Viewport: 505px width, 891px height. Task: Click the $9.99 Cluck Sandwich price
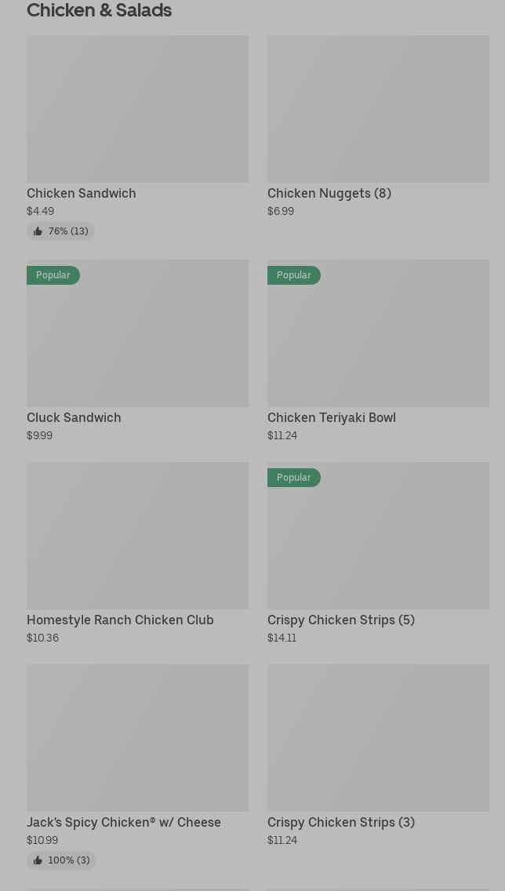tap(39, 435)
